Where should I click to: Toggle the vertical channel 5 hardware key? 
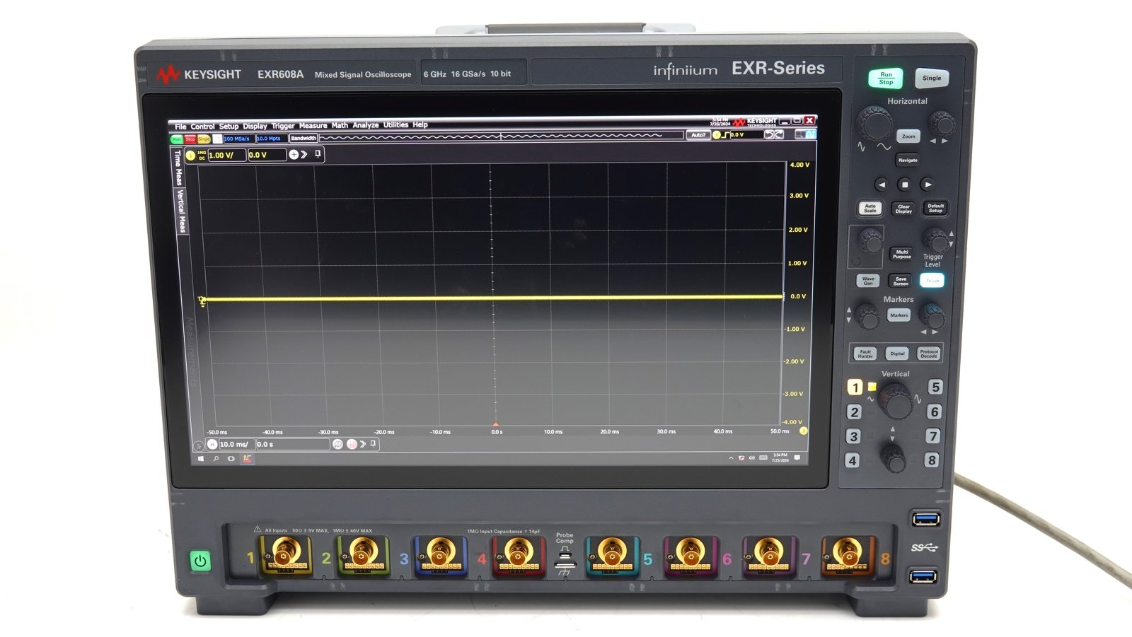coord(935,387)
